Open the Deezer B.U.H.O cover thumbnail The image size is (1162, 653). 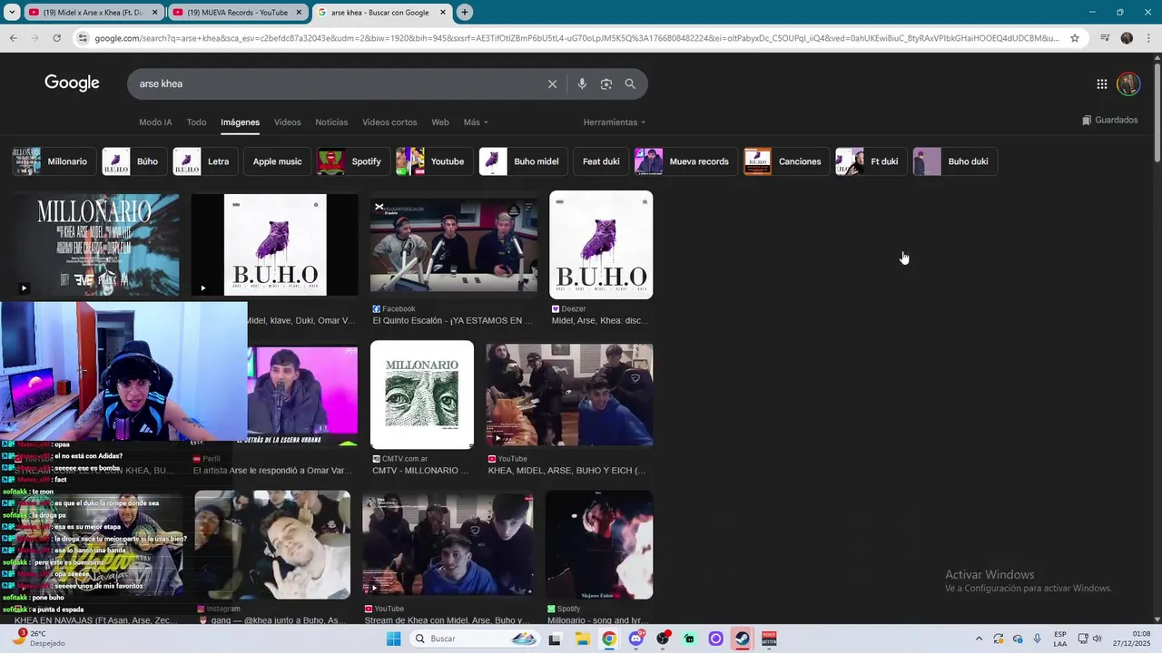coord(601,245)
